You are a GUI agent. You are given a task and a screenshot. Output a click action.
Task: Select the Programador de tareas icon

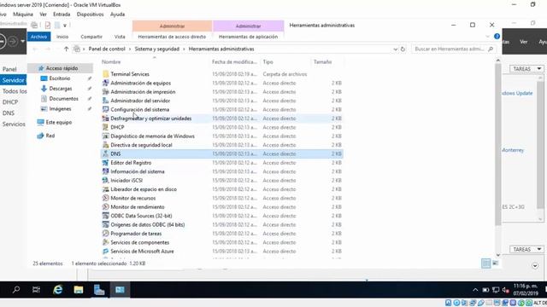tap(106, 234)
